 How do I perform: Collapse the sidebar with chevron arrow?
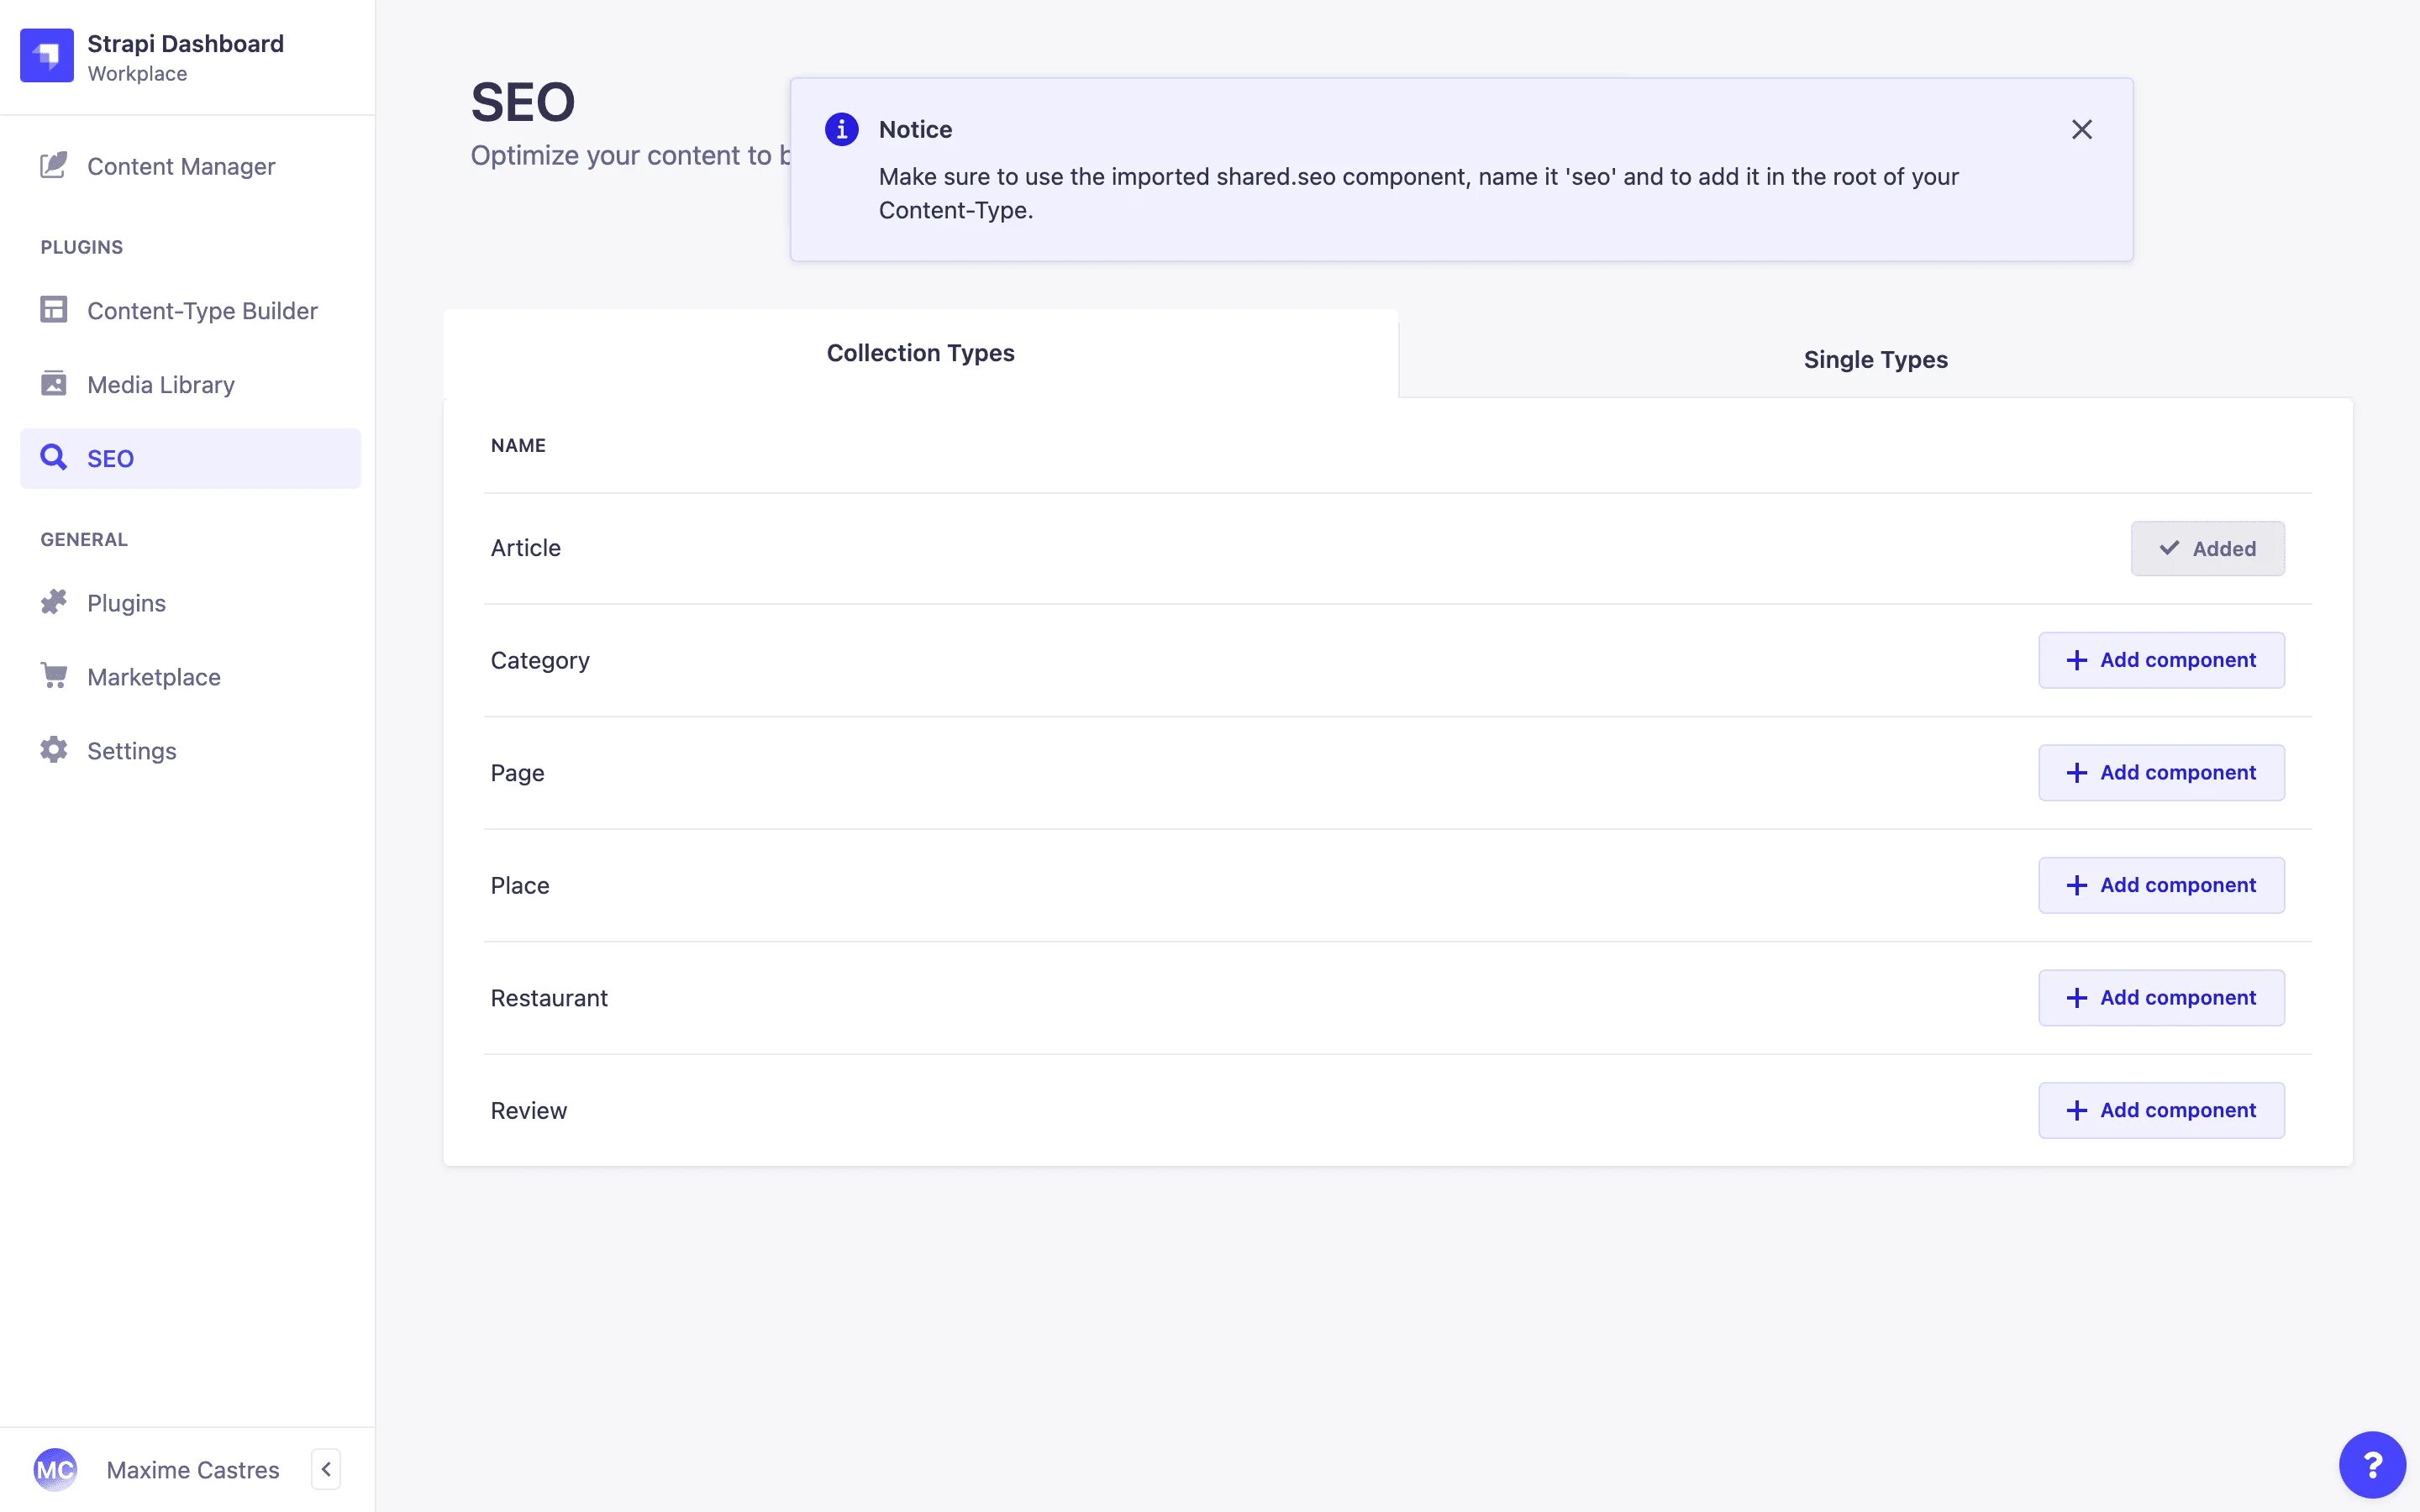pos(326,1469)
